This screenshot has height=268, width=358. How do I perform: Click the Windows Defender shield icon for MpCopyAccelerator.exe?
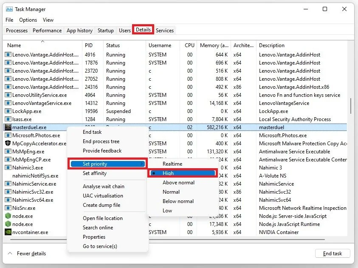pos(8,144)
